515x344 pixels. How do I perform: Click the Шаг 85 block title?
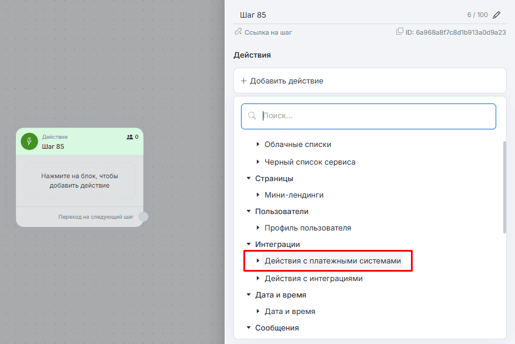tap(53, 146)
